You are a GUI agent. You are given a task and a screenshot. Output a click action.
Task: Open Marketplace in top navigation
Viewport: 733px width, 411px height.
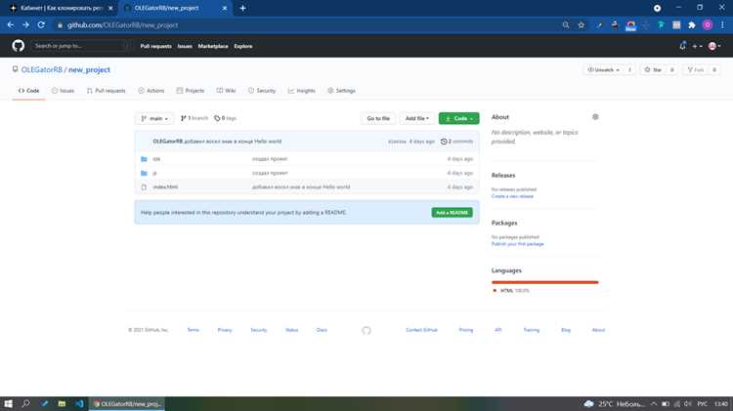(213, 46)
